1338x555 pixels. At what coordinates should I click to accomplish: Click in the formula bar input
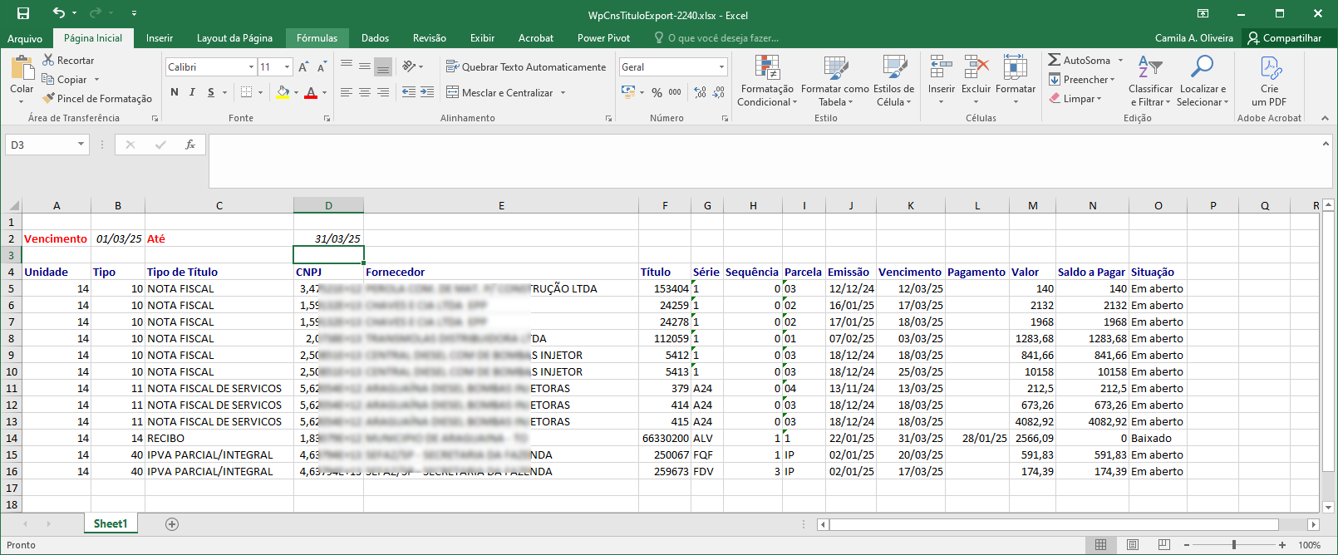(763, 161)
